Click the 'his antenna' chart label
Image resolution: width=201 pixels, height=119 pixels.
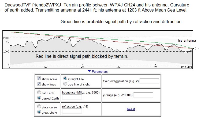(187, 40)
